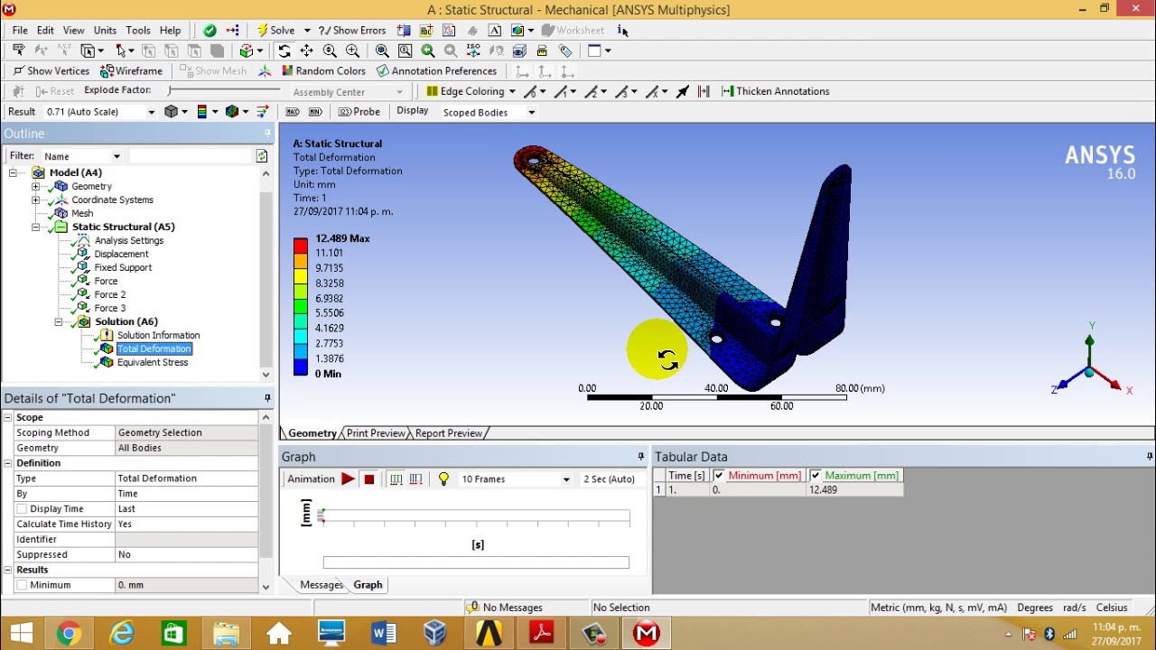
Task: Toggle Show Vertices
Action: (x=51, y=71)
